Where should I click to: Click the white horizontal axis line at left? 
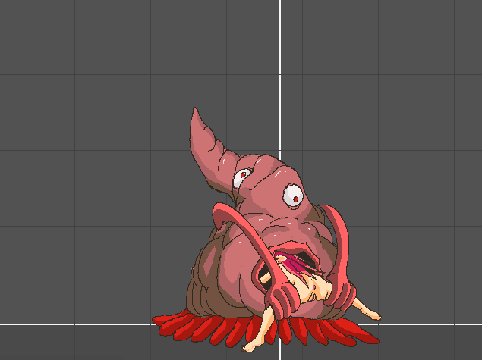pyautogui.click(x=76, y=324)
